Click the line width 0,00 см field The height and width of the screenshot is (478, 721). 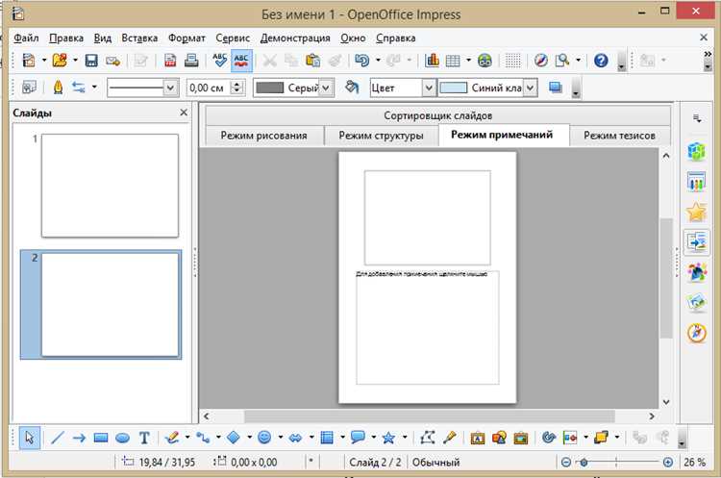click(209, 88)
